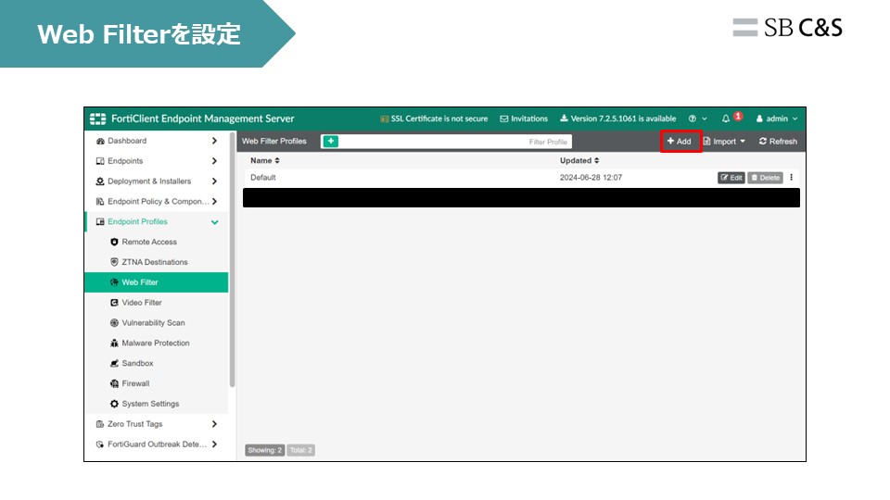The height and width of the screenshot is (500, 890).
Task: Click the Showing: 2 badge
Action: coord(264,450)
